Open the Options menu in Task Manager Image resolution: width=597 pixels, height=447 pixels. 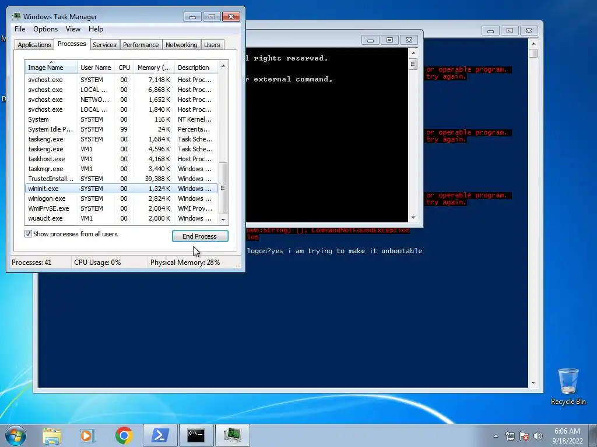(x=45, y=29)
